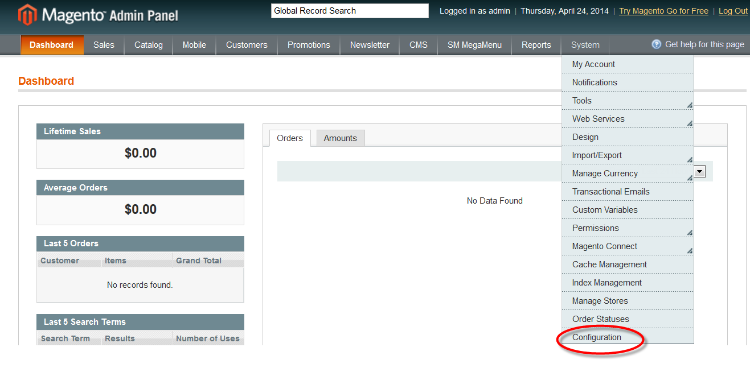Open Index Management
This screenshot has width=750, height=372.
click(628, 283)
